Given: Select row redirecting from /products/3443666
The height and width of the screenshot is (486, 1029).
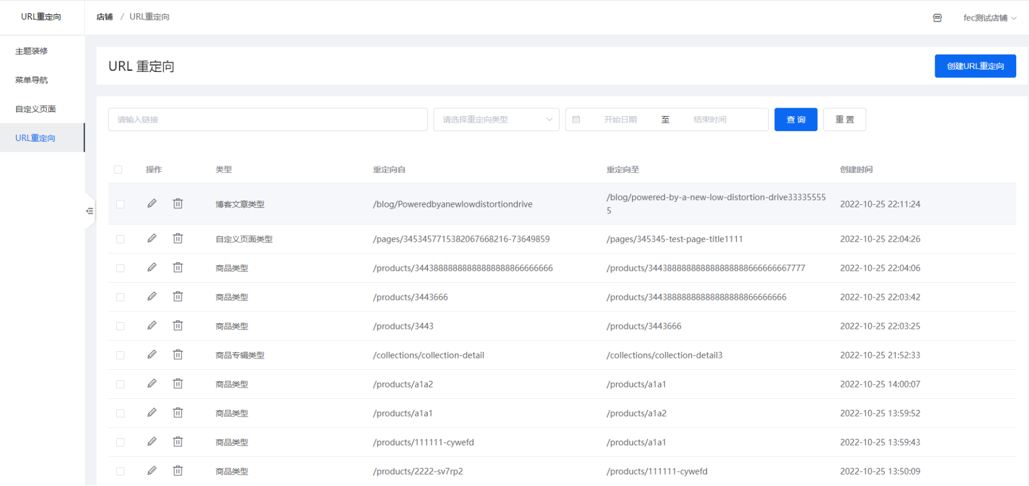Looking at the screenshot, I should [x=120, y=297].
